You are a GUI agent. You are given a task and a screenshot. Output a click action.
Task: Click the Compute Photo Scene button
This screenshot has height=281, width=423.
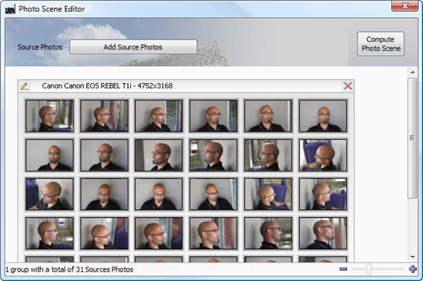click(381, 44)
